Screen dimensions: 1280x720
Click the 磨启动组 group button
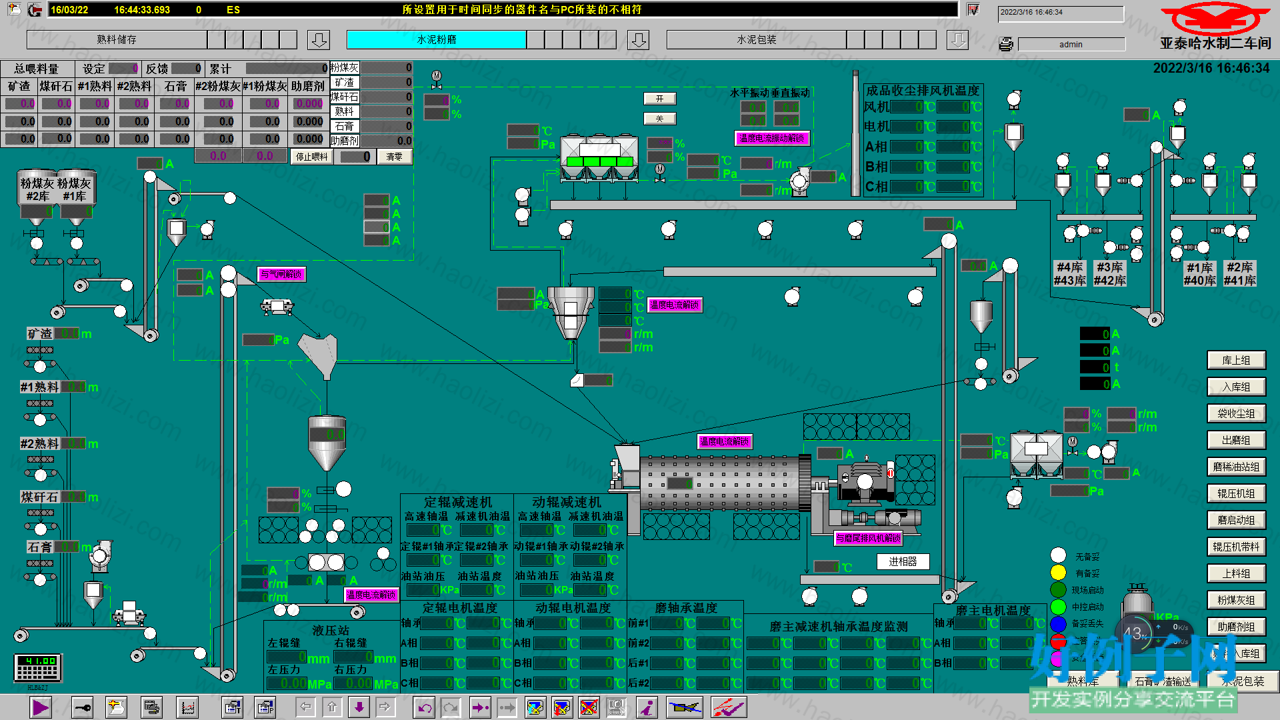coord(1236,520)
